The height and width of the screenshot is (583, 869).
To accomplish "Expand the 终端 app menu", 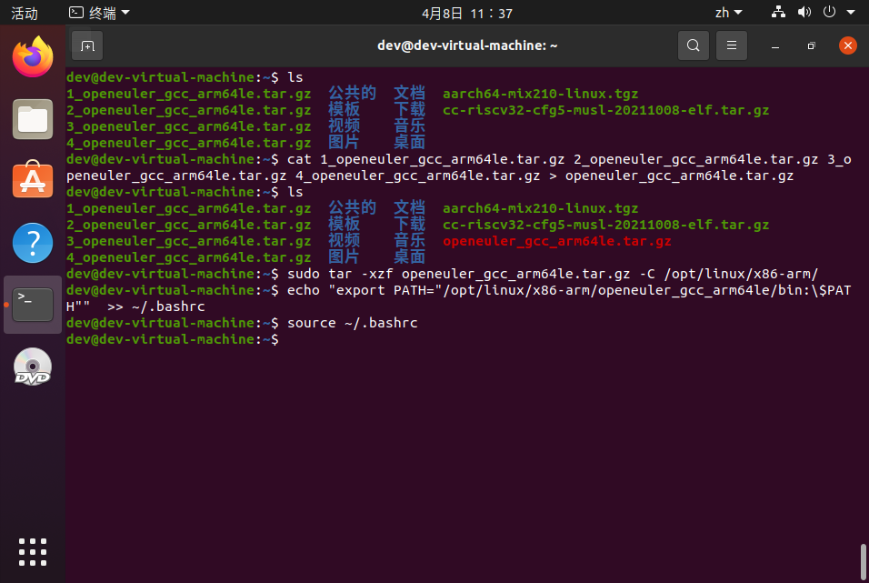I will tap(100, 13).
